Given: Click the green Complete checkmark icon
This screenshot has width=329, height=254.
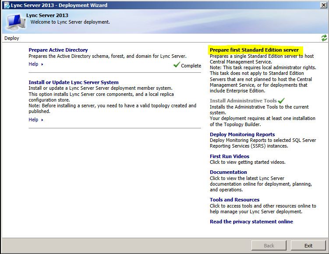Looking at the screenshot, I should pyautogui.click(x=177, y=65).
